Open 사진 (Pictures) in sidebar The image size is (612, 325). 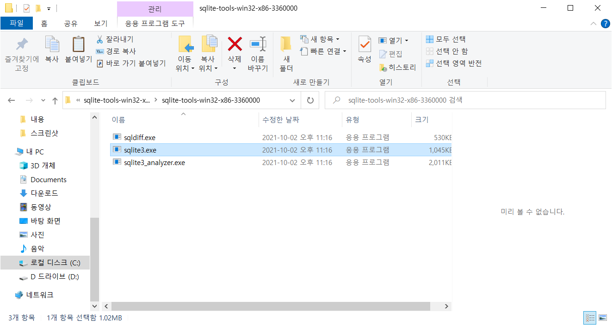37,235
